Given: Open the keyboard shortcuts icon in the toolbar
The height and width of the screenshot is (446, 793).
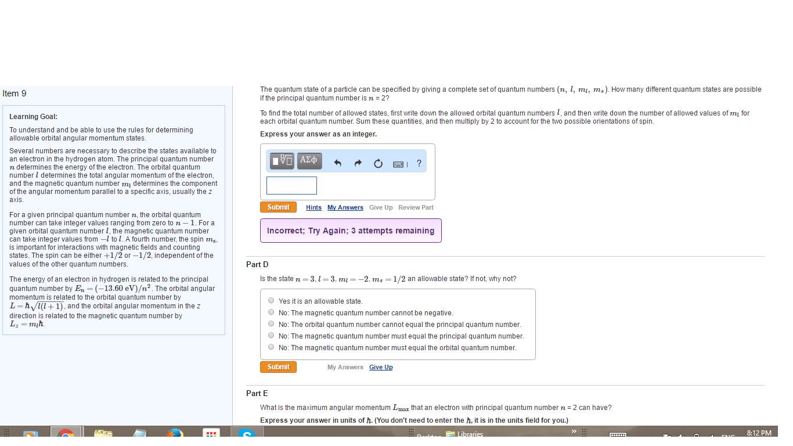Looking at the screenshot, I should tap(399, 164).
